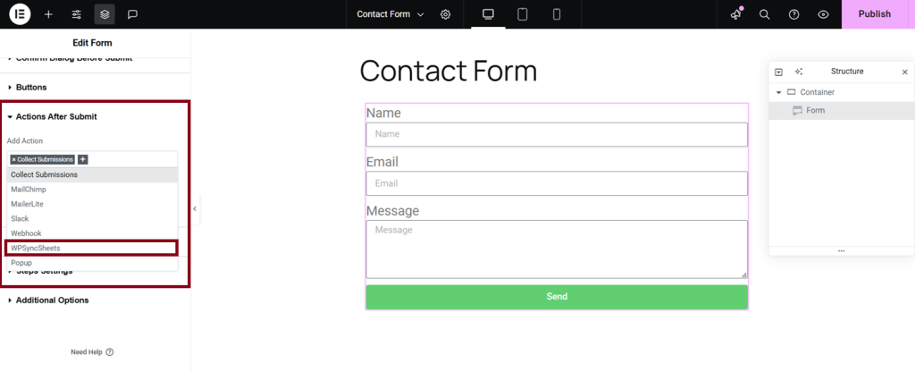Toggle the Structure layers icon in top bar
This screenshot has height=372, width=915.
pyautogui.click(x=105, y=14)
